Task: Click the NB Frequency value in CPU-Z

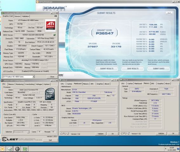Action: tap(166, 94)
